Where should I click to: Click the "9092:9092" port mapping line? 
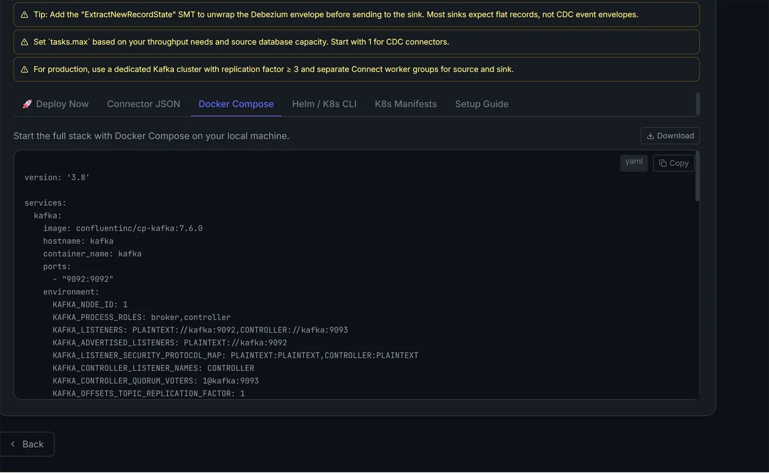pos(83,279)
